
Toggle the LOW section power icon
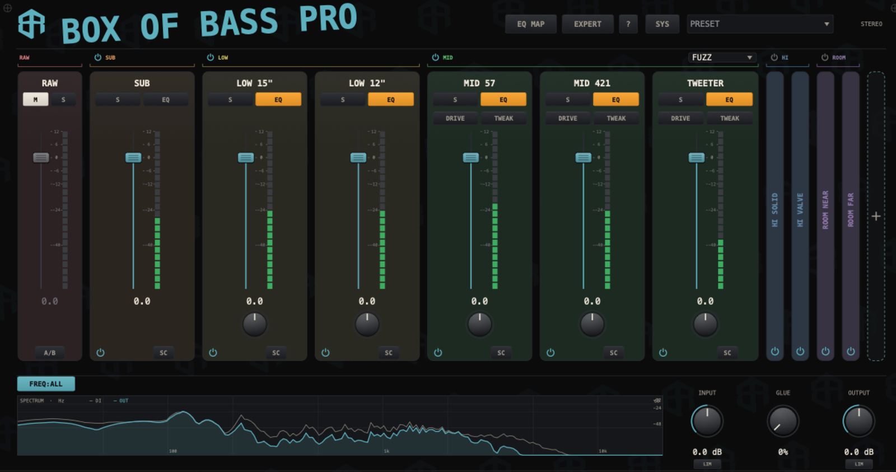click(211, 57)
